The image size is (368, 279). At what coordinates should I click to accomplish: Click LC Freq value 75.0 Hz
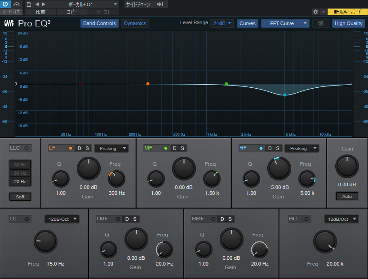tap(56, 264)
